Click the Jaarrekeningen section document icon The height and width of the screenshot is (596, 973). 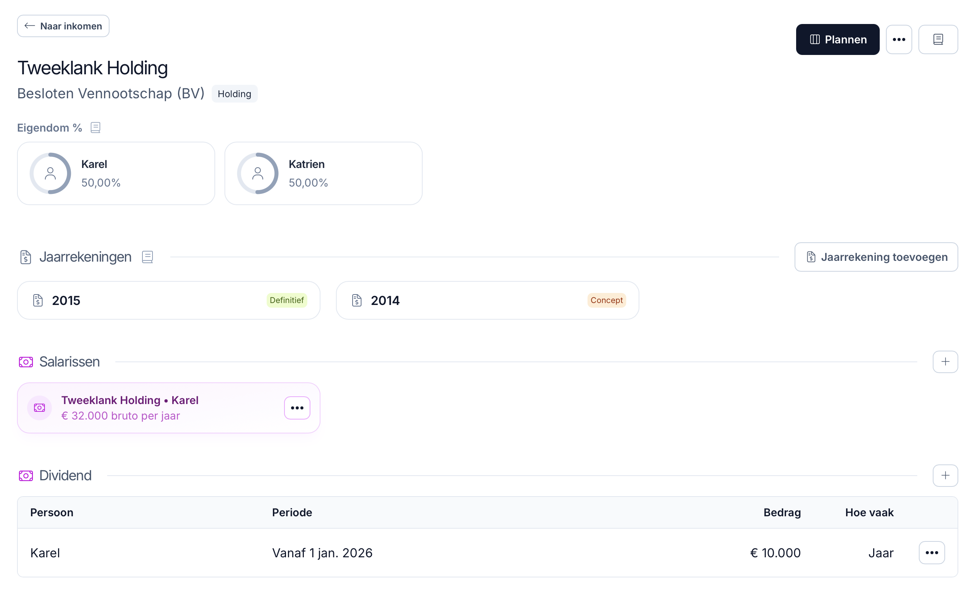[26, 257]
